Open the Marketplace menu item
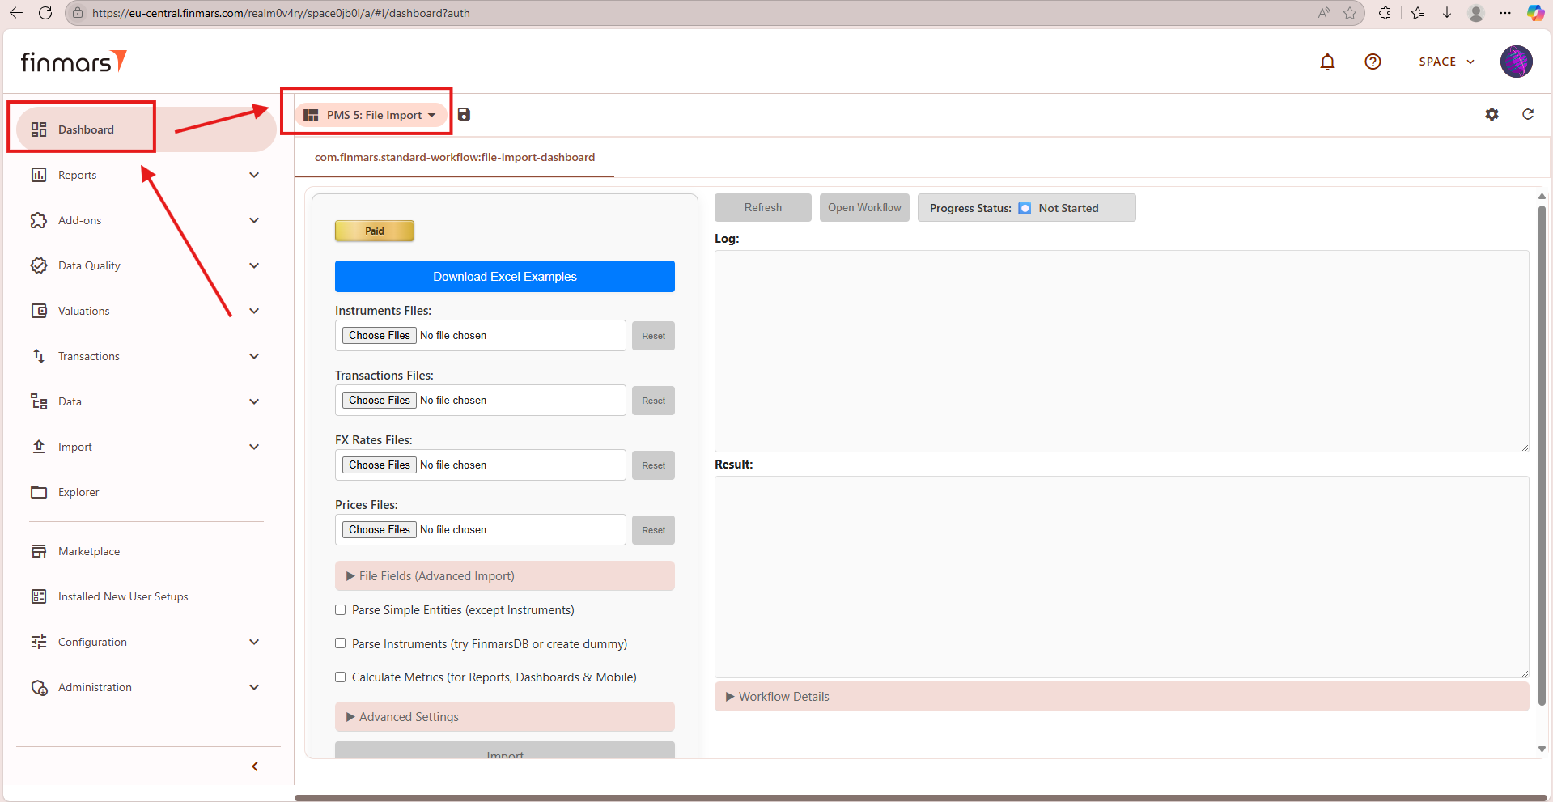Image resolution: width=1553 pixels, height=802 pixels. [x=146, y=551]
